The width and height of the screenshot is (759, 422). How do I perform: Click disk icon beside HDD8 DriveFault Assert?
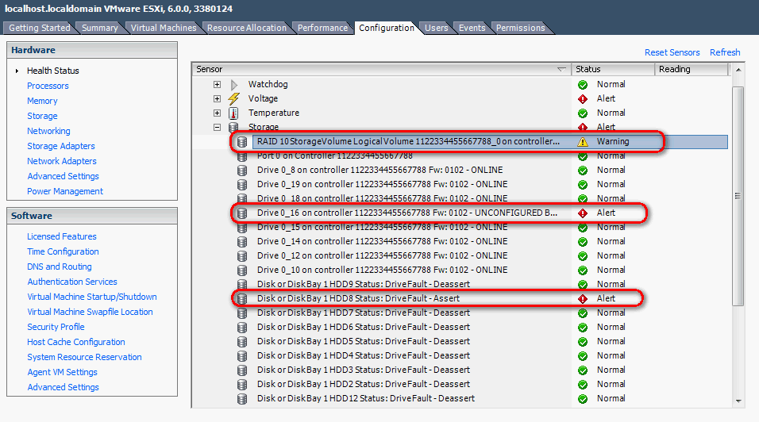242,299
